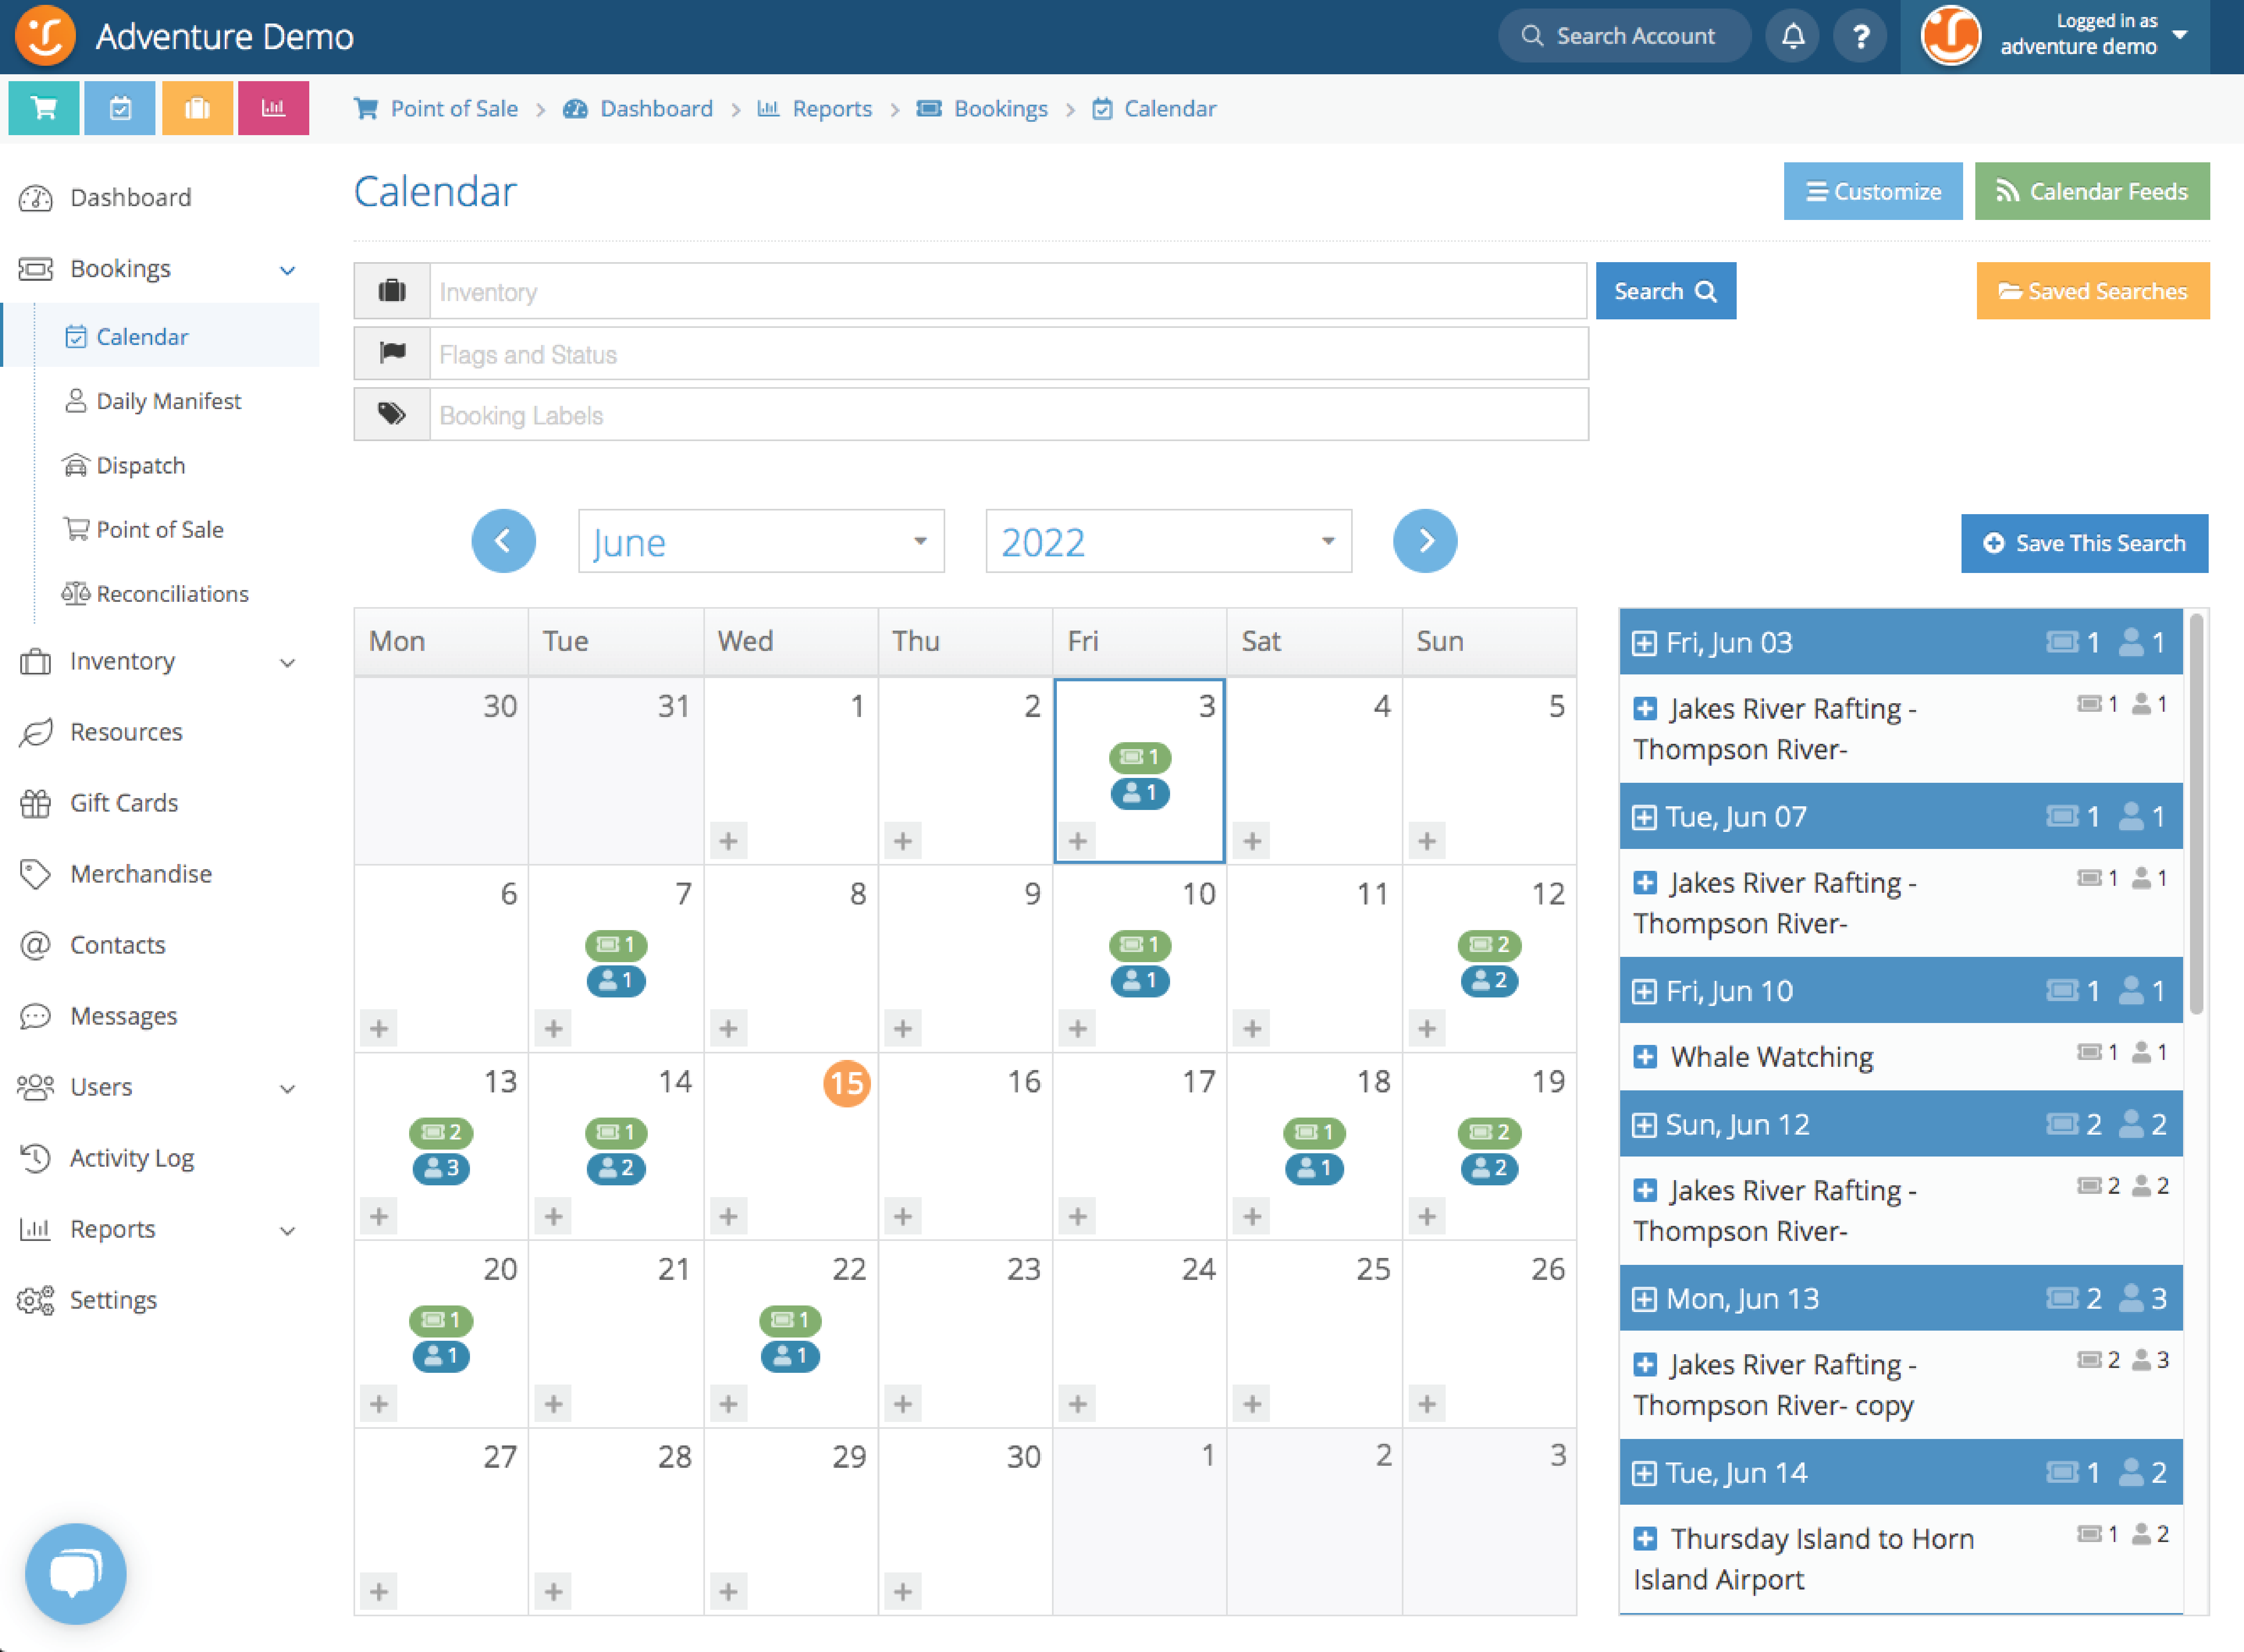
Task: Click the notification bell icon
Action: pyautogui.click(x=1793, y=36)
